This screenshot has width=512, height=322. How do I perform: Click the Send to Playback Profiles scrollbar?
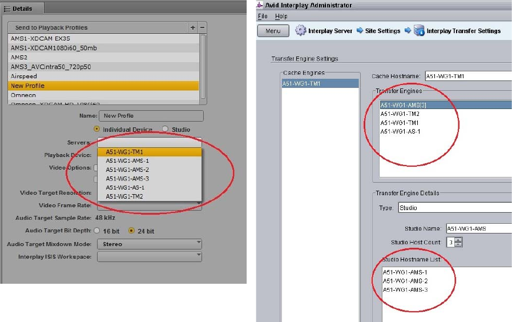point(203,67)
